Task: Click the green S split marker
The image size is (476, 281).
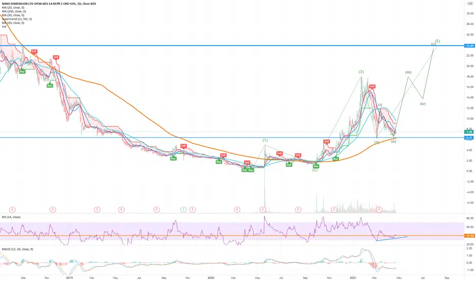Action: pyautogui.click(x=183, y=209)
